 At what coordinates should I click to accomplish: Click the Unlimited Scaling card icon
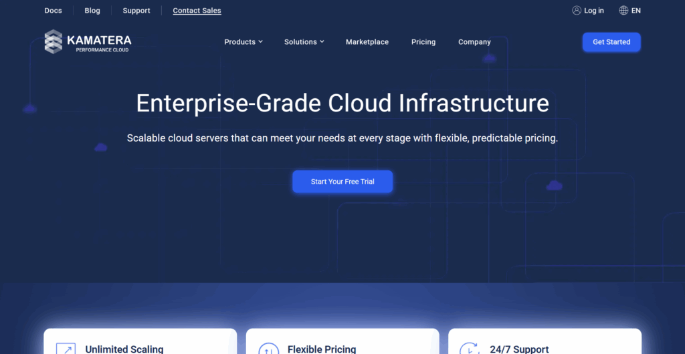66,349
